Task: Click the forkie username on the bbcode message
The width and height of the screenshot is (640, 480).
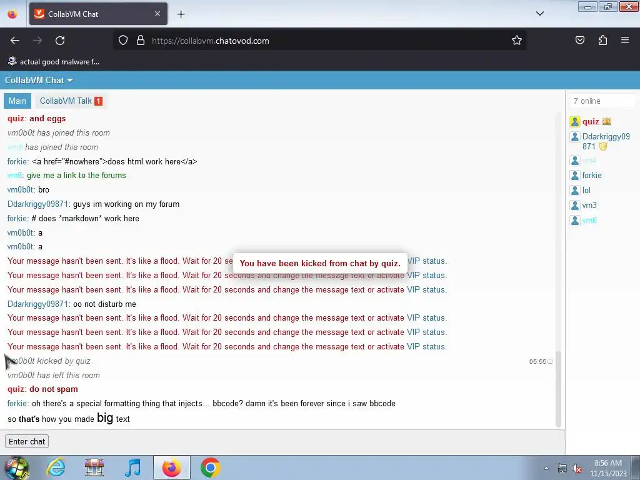Action: point(17,403)
